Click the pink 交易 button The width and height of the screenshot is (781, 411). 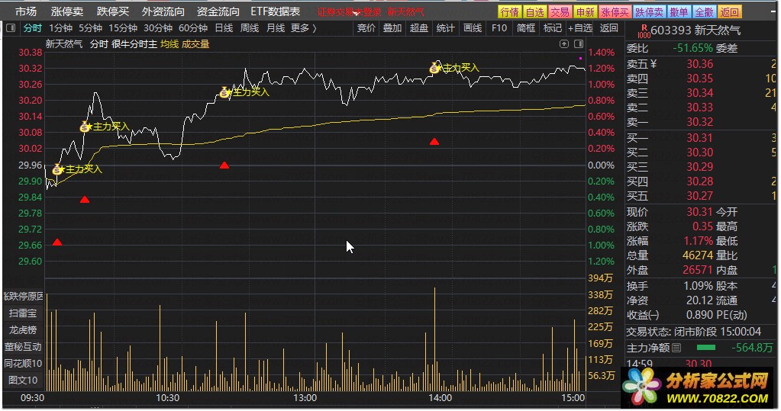[x=560, y=12]
